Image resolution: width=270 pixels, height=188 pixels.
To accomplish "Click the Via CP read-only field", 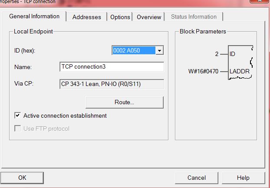I will pyautogui.click(x=112, y=84).
